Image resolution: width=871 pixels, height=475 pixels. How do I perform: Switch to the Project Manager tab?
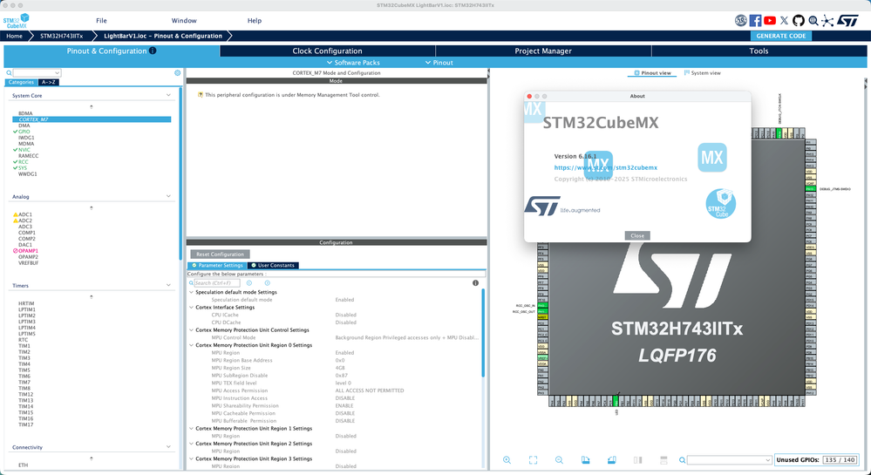[x=543, y=51]
